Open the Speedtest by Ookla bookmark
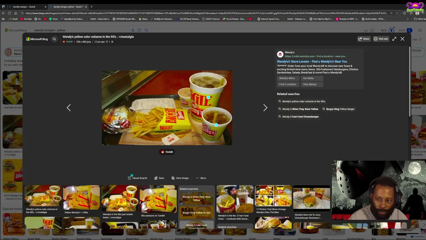 pyautogui.click(x=72, y=19)
